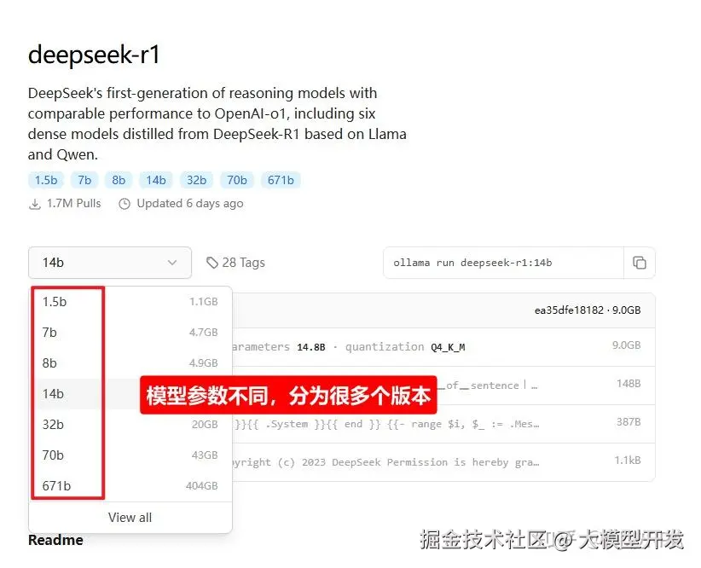Screen dimensions: 701x568
Task: Click View all at dropdown bottom
Action: pos(130,518)
